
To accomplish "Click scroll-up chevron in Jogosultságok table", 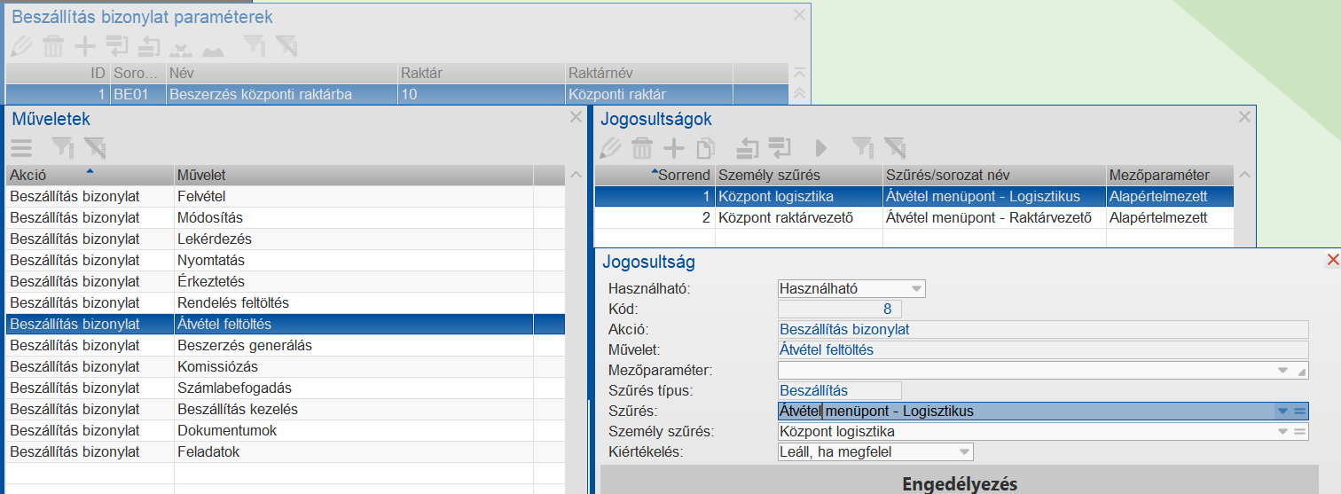I will [1244, 176].
